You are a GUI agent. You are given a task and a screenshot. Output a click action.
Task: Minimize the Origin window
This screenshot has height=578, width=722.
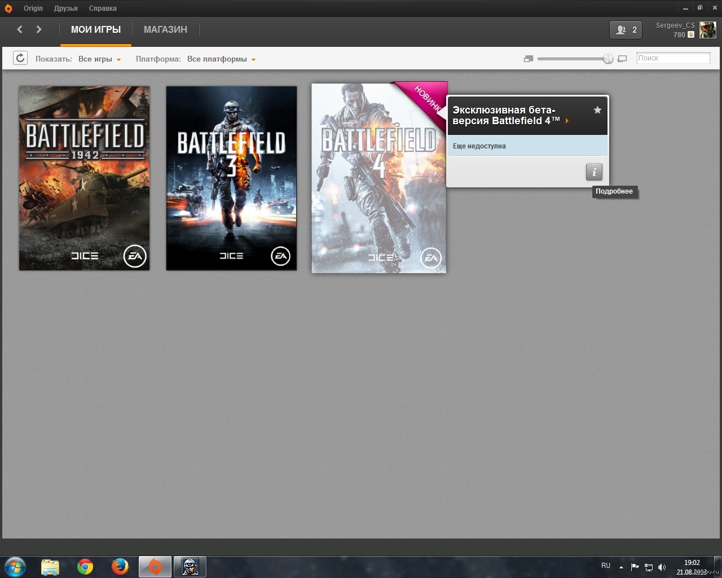(x=685, y=8)
